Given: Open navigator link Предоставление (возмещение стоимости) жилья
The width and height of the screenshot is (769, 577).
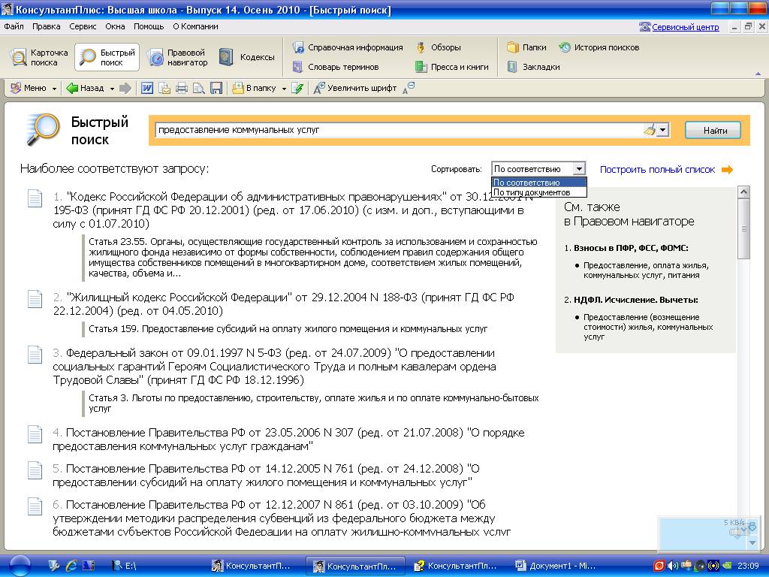Looking at the screenshot, I should 648,327.
